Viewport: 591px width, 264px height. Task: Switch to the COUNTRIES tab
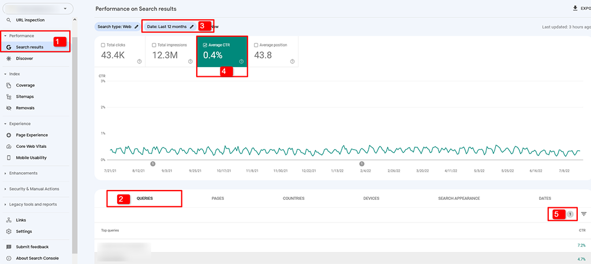coord(294,198)
